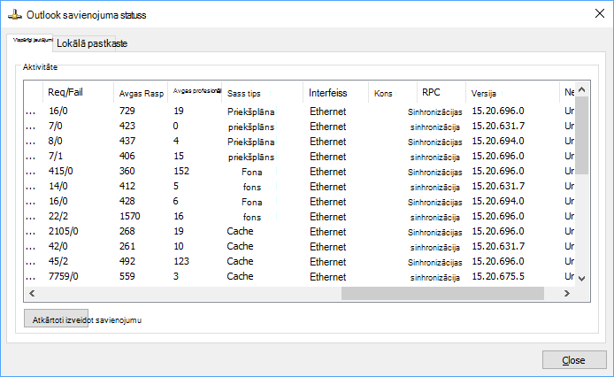Screen dimensions: 614x377
Task: Close the dialog with the X button
Action: 599,13
